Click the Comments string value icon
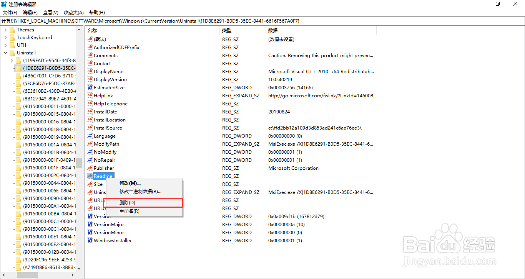The height and width of the screenshot is (279, 525). (90, 55)
